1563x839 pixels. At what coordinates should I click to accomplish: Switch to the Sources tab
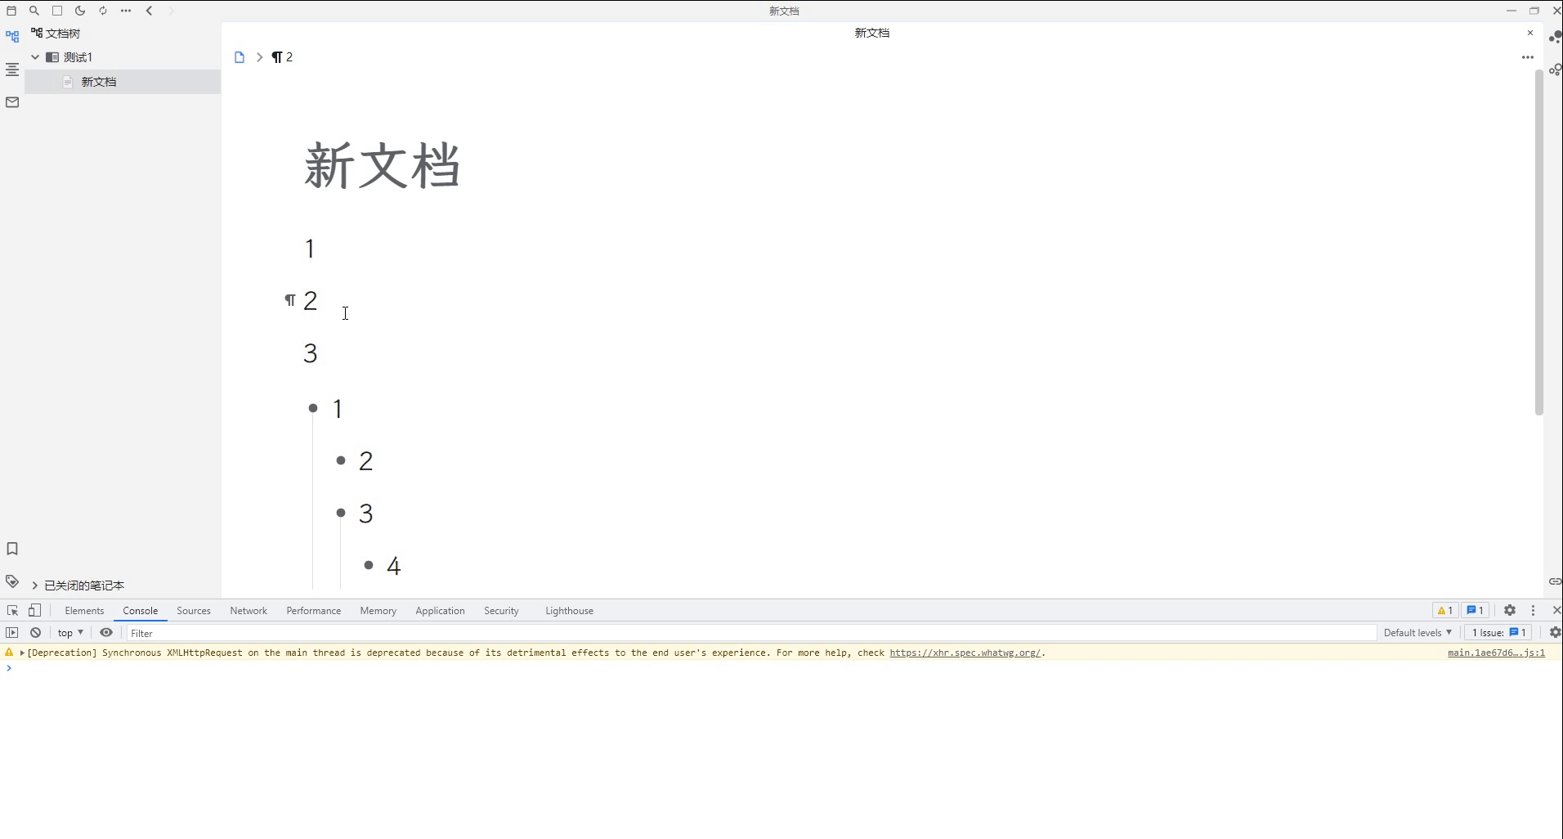tap(193, 610)
